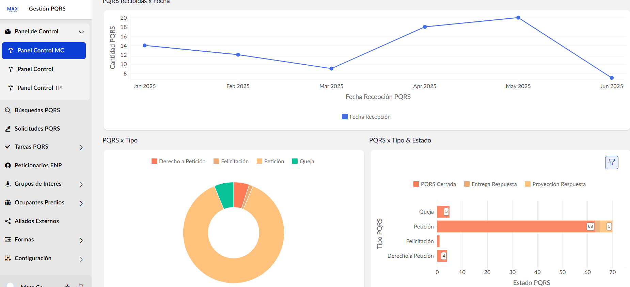Viewport: 630px width, 287px height.
Task: Click the Búsquedas PQRS magnifier icon
Action: [x=8, y=110]
